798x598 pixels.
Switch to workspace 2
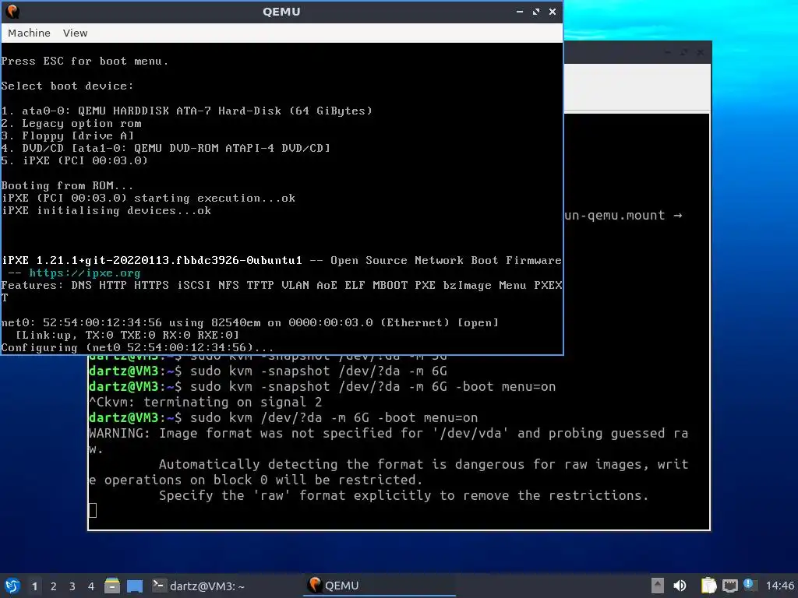pos(54,586)
